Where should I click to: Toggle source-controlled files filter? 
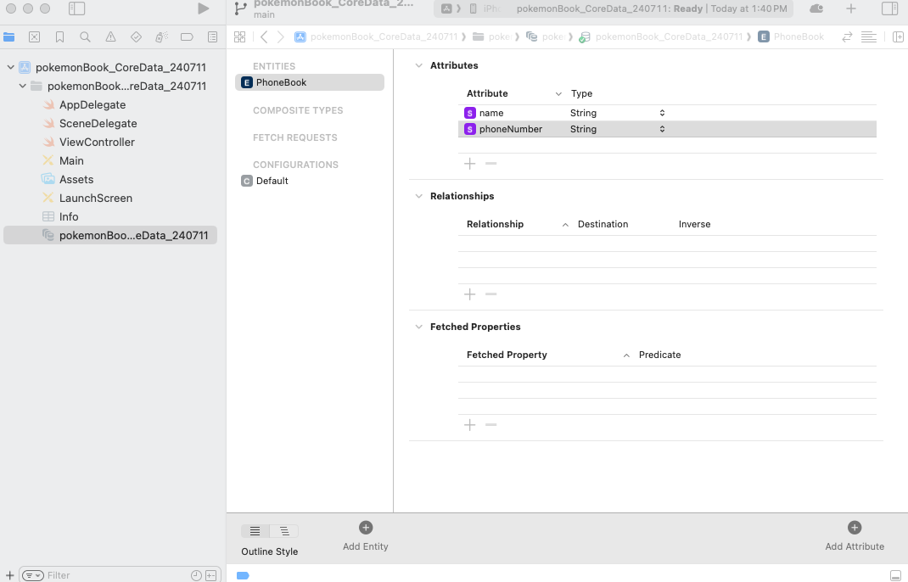tap(210, 575)
